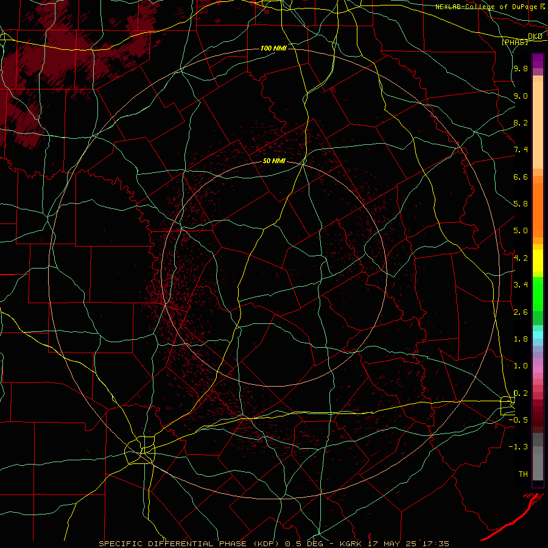Click the 0.2 color scale value
The image size is (548, 548).
521,393
